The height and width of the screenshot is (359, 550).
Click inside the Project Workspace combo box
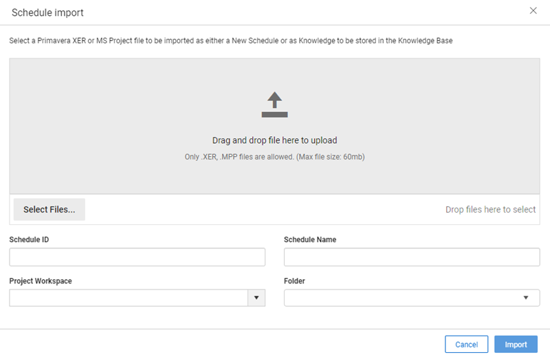click(x=129, y=298)
